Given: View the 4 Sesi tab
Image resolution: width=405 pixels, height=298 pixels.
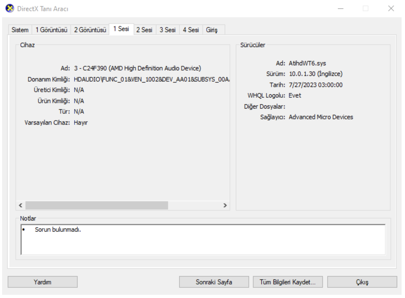Looking at the screenshot, I should click(x=191, y=30).
